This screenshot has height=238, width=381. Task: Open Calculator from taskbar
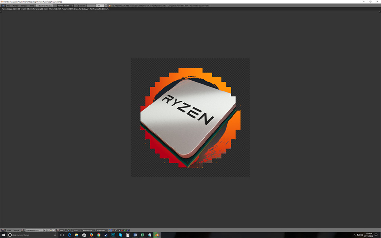[128, 235]
